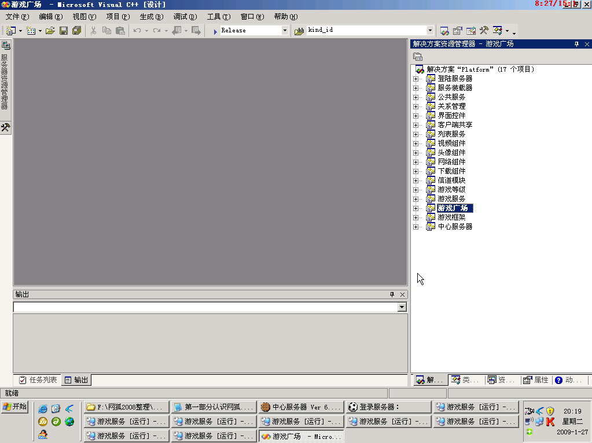Open the Properties Window toolbar icon
Image resolution: width=592 pixels, height=443 pixels.
(x=458, y=31)
